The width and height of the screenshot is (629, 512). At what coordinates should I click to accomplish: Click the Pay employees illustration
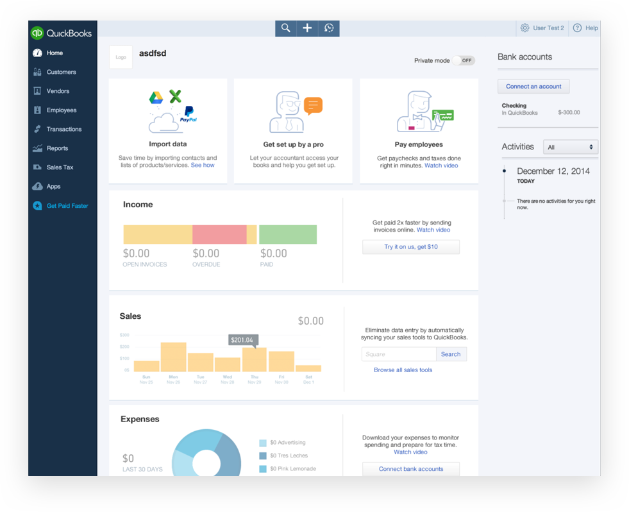[425, 111]
